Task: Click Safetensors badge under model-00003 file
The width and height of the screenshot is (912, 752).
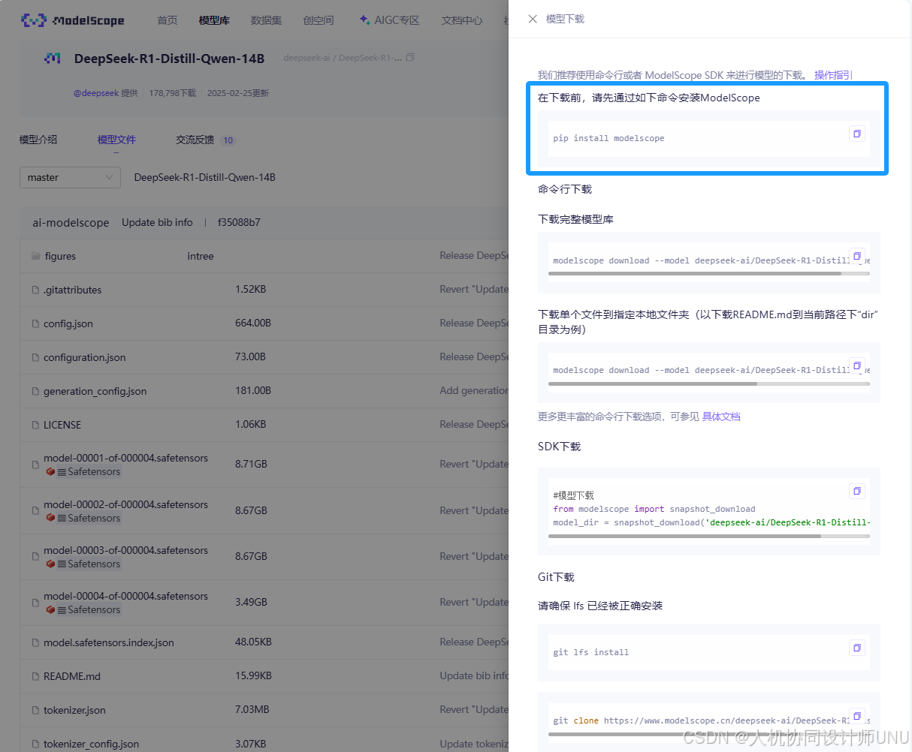Action: pos(83,564)
